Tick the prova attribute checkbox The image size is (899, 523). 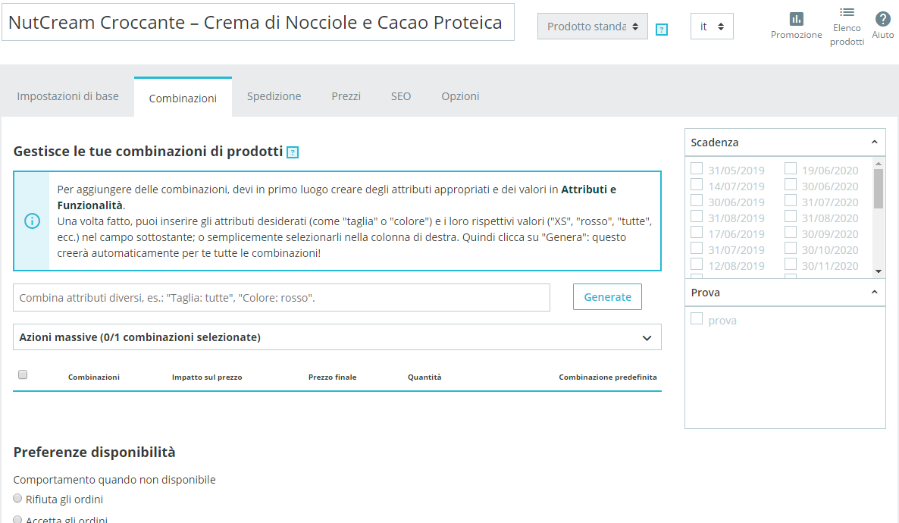(x=697, y=319)
